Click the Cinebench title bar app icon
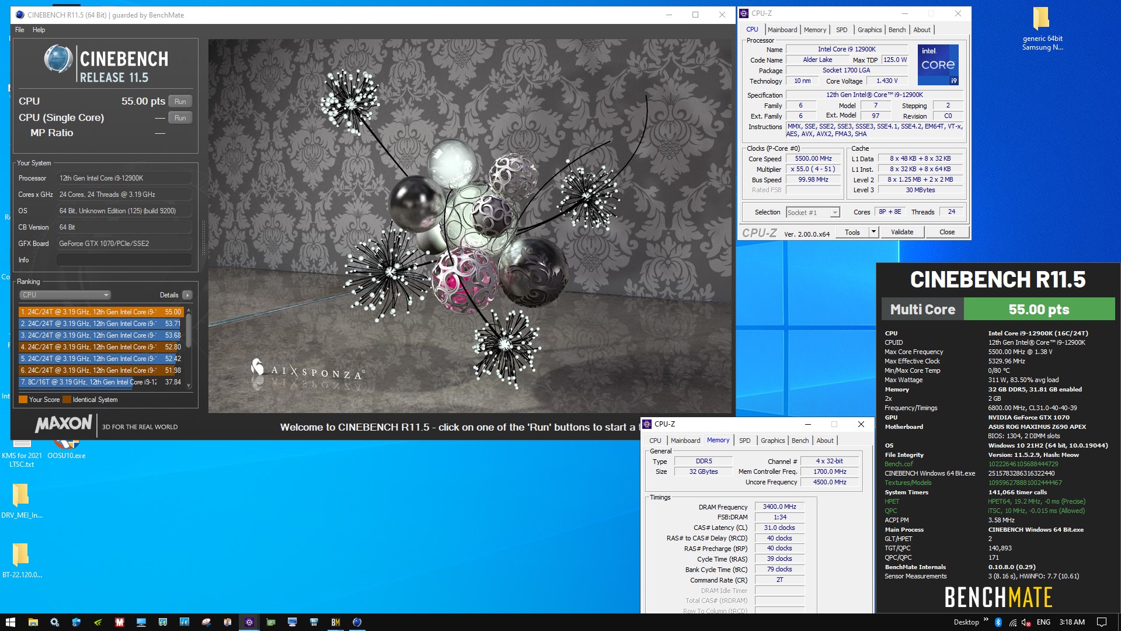This screenshot has height=631, width=1121. pos(20,15)
